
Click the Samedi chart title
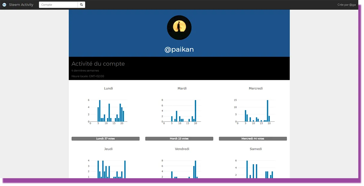256,149
